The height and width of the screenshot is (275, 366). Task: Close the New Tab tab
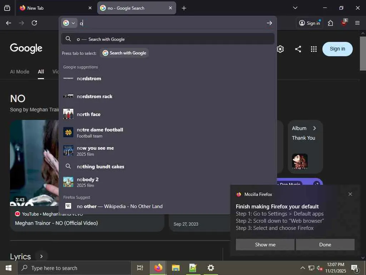pos(90,8)
